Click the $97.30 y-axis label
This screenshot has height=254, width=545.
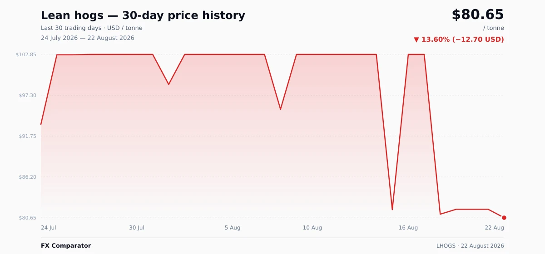tap(27, 95)
